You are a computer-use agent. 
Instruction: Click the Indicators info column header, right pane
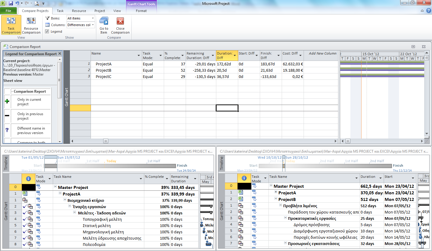pos(244,178)
